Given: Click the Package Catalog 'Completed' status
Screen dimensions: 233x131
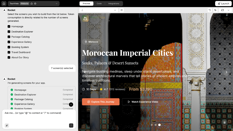Looking at the screenshot, I should 68,99.
